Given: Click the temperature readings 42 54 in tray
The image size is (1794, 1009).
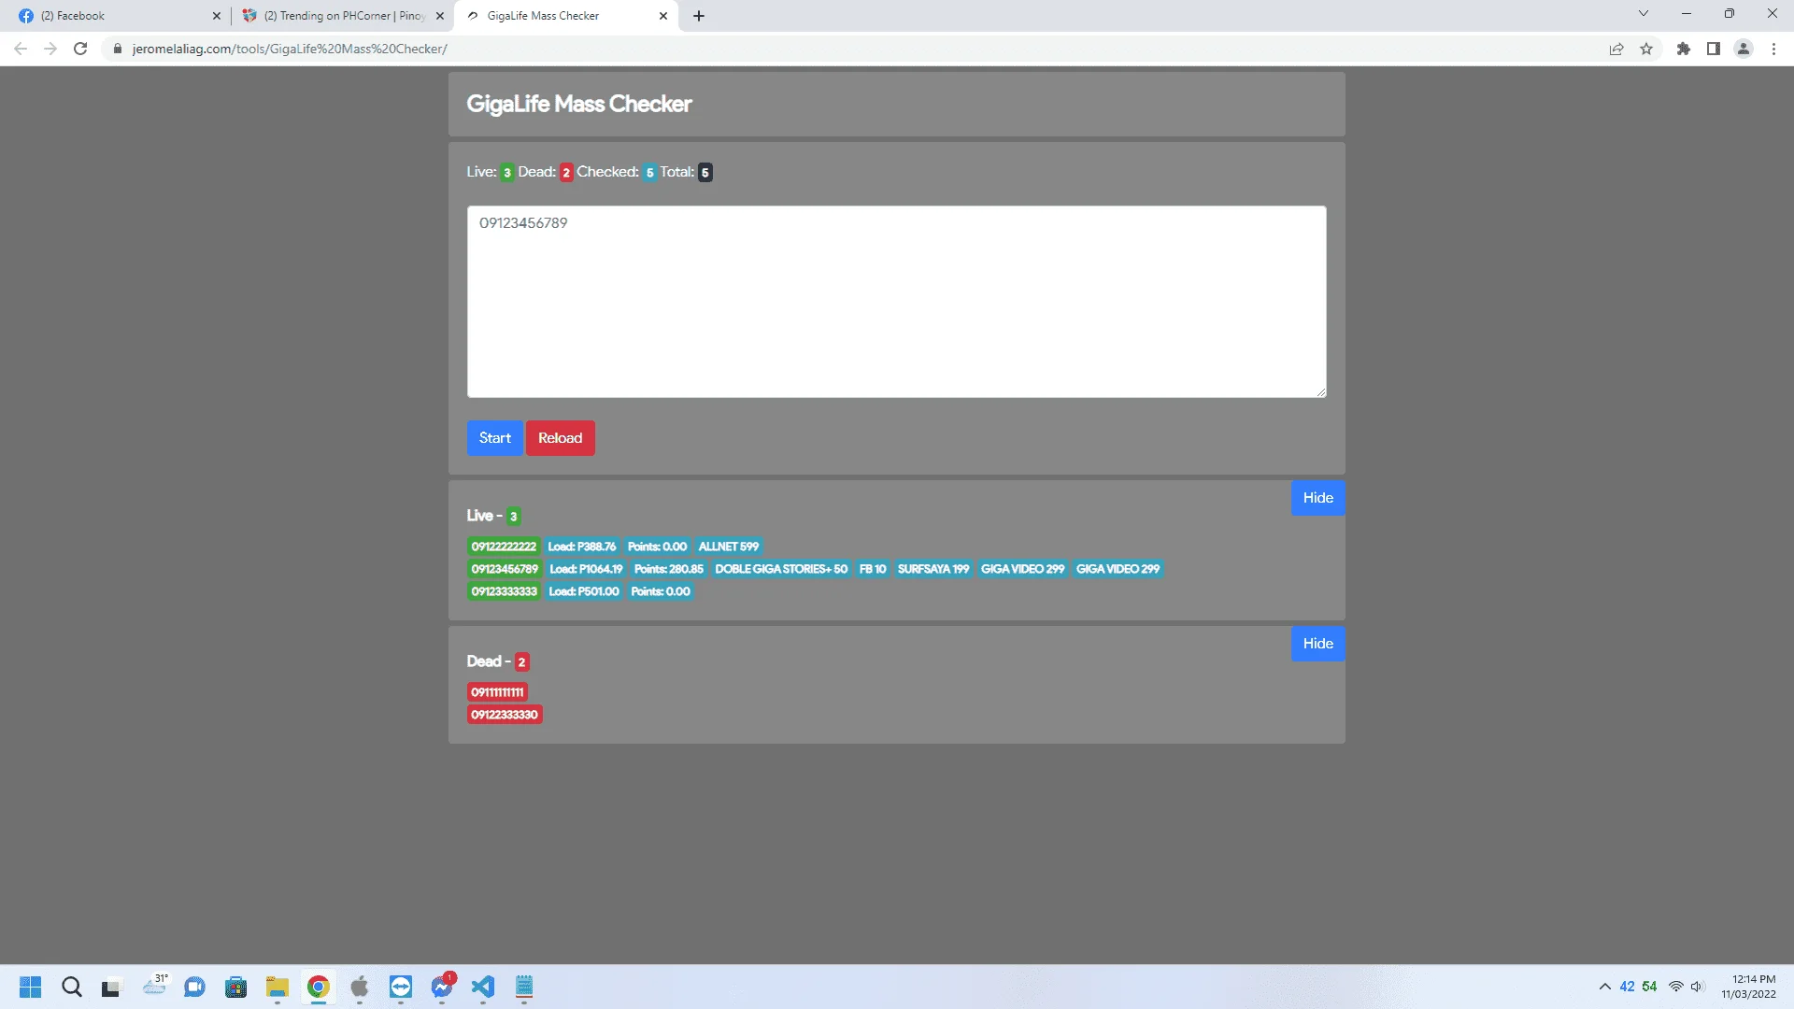Looking at the screenshot, I should pyautogui.click(x=1638, y=987).
